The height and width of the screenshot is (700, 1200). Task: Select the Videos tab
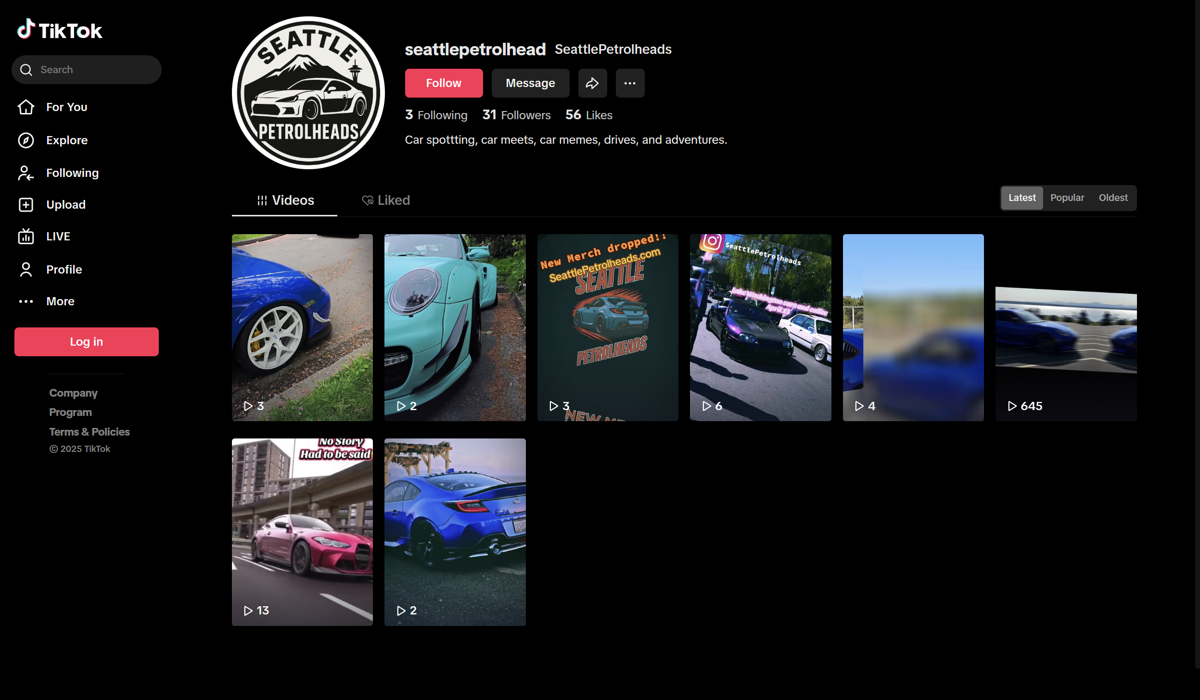pos(285,200)
